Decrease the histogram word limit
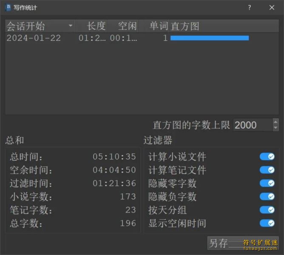The image size is (284, 255). (x=275, y=128)
